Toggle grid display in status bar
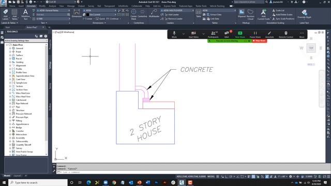The height and width of the screenshot is (186, 331). (x=218, y=177)
